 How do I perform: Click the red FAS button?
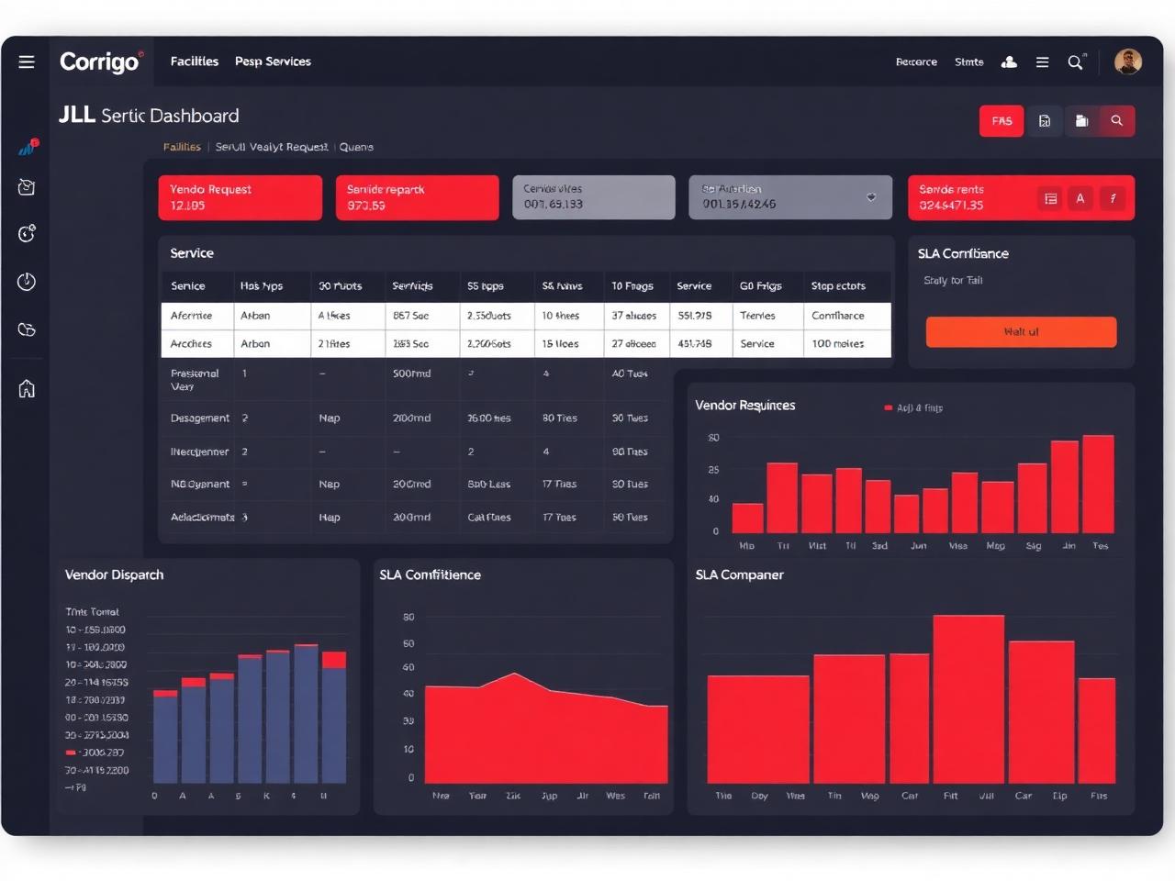pos(1002,121)
